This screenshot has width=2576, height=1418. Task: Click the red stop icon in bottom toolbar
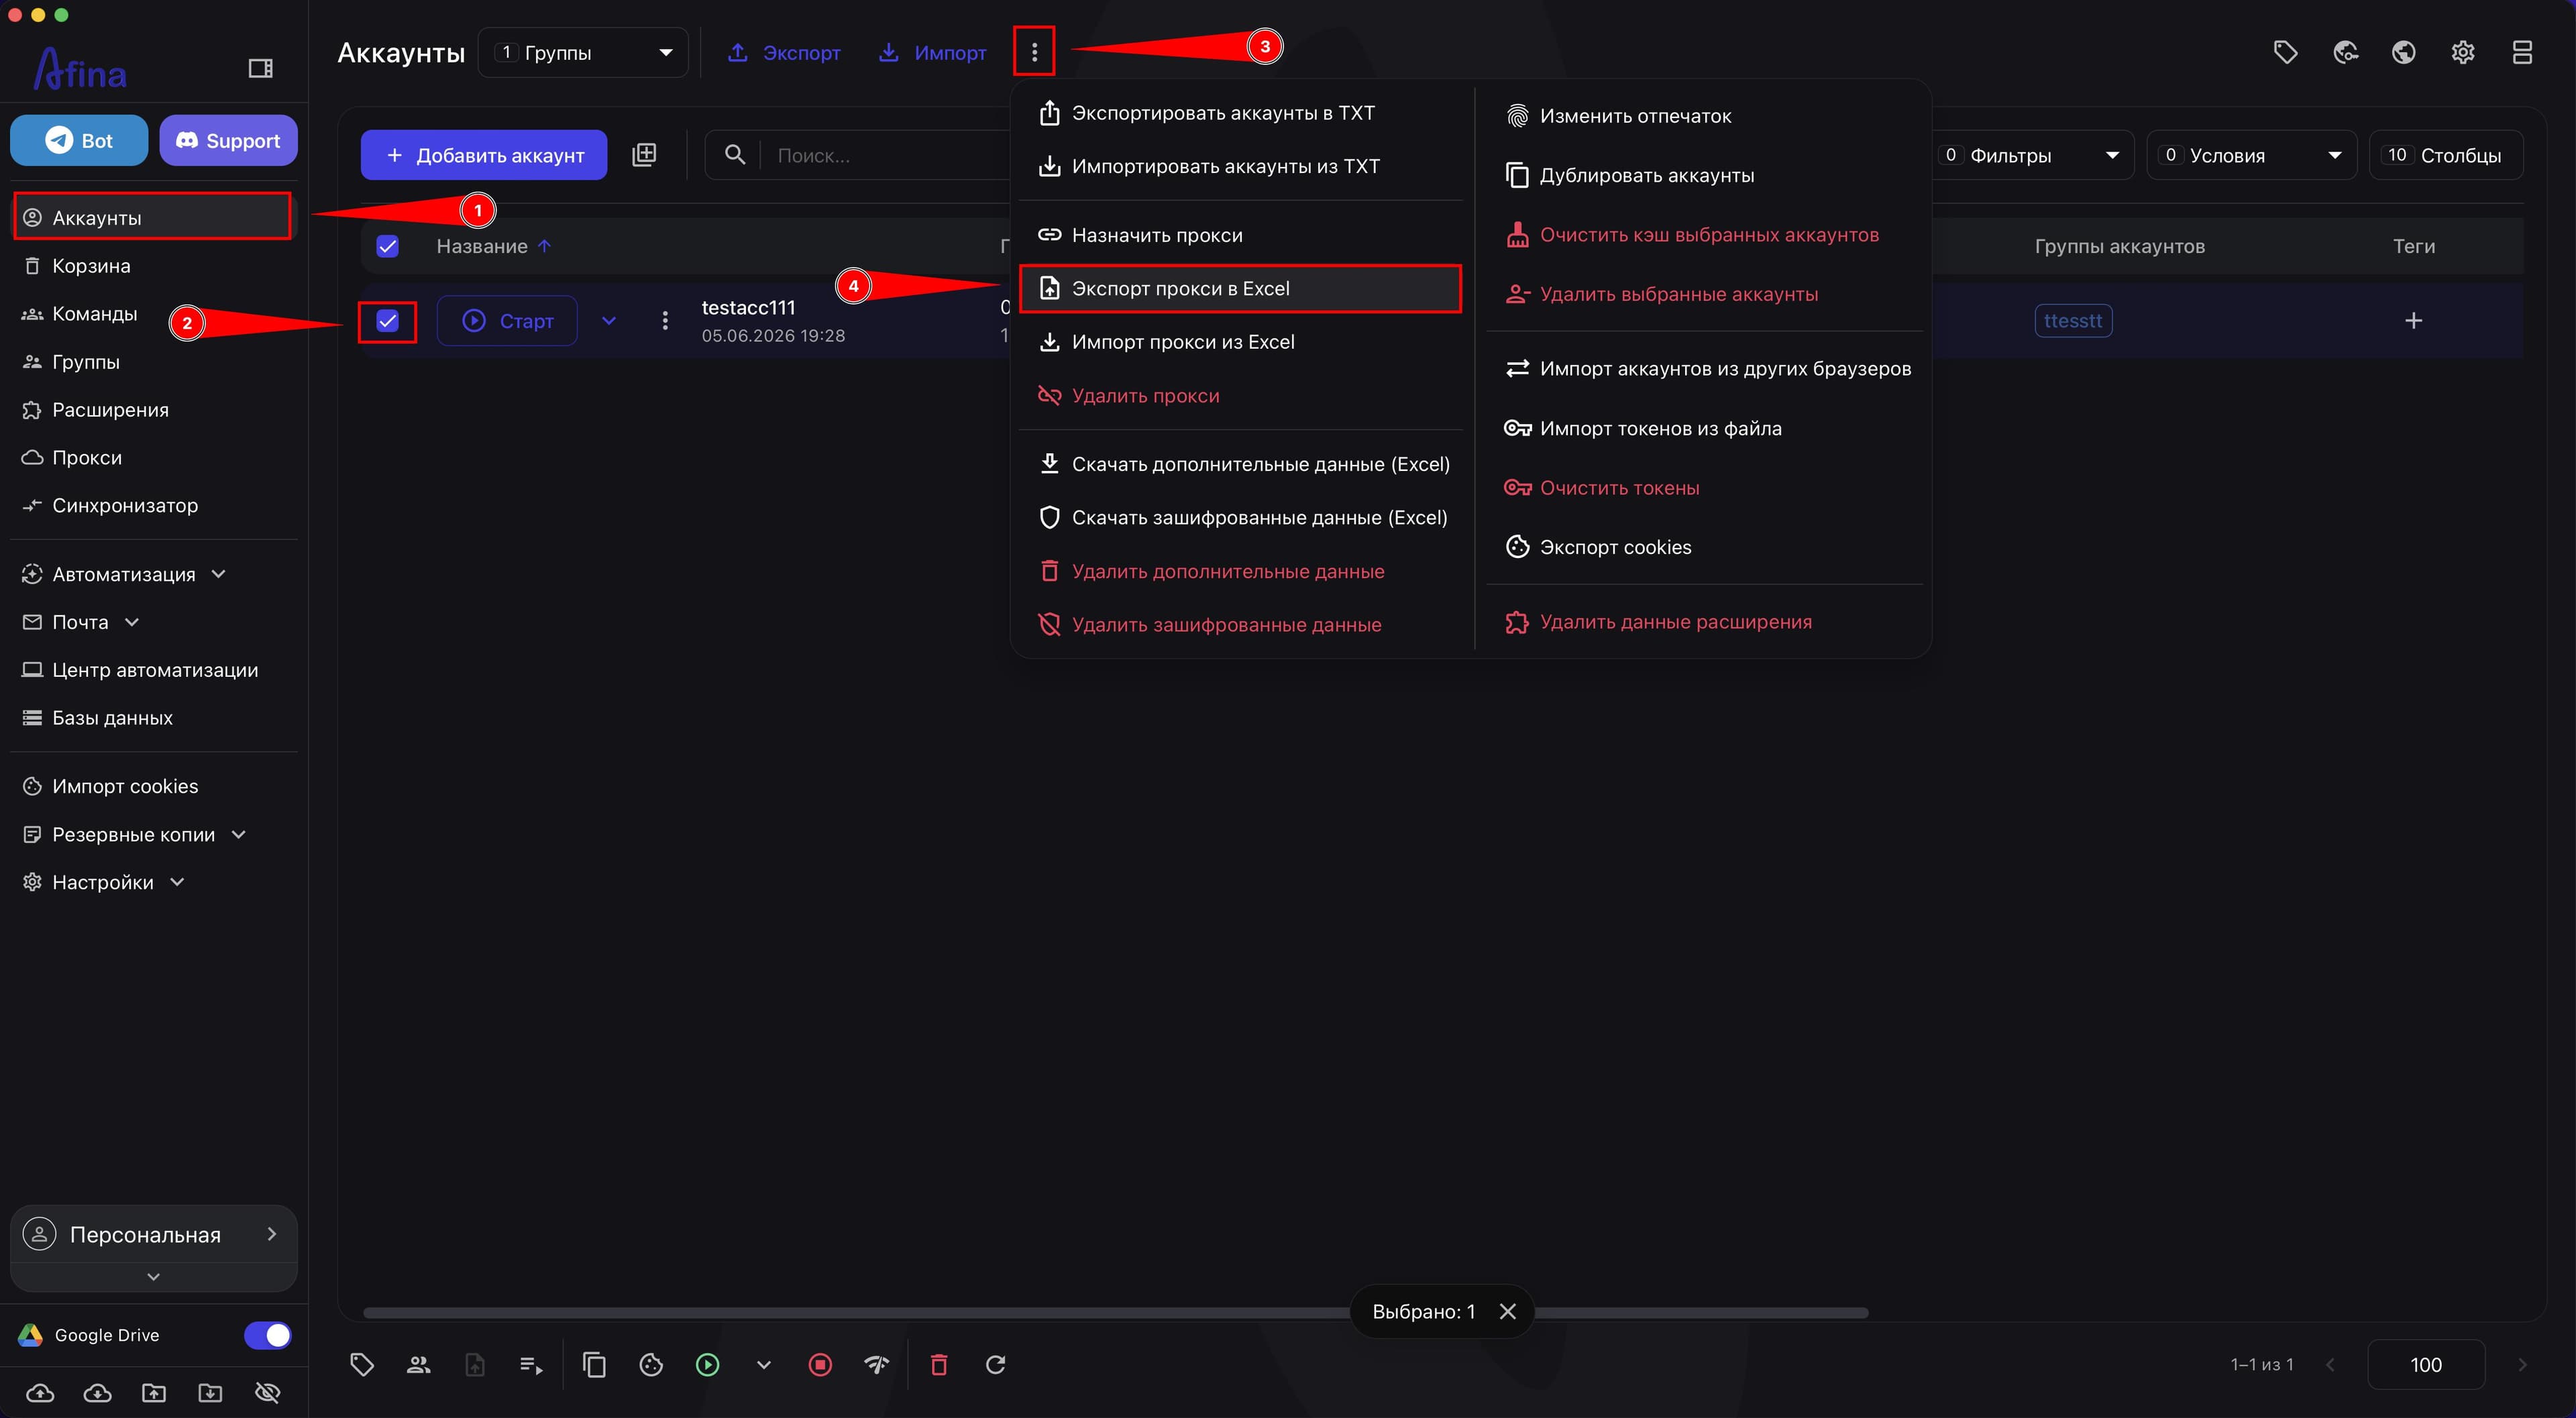[x=820, y=1364]
